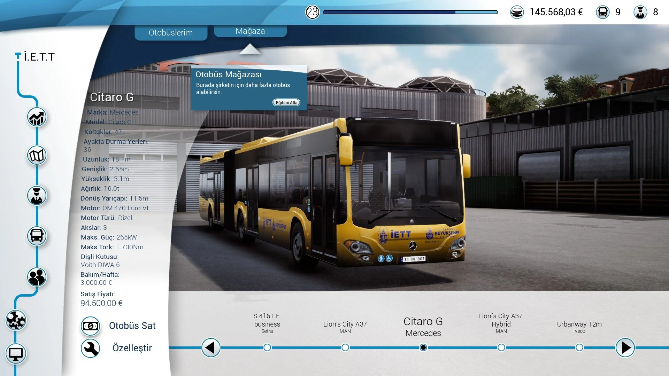Open the statistics chart sidebar icon

[x=37, y=117]
